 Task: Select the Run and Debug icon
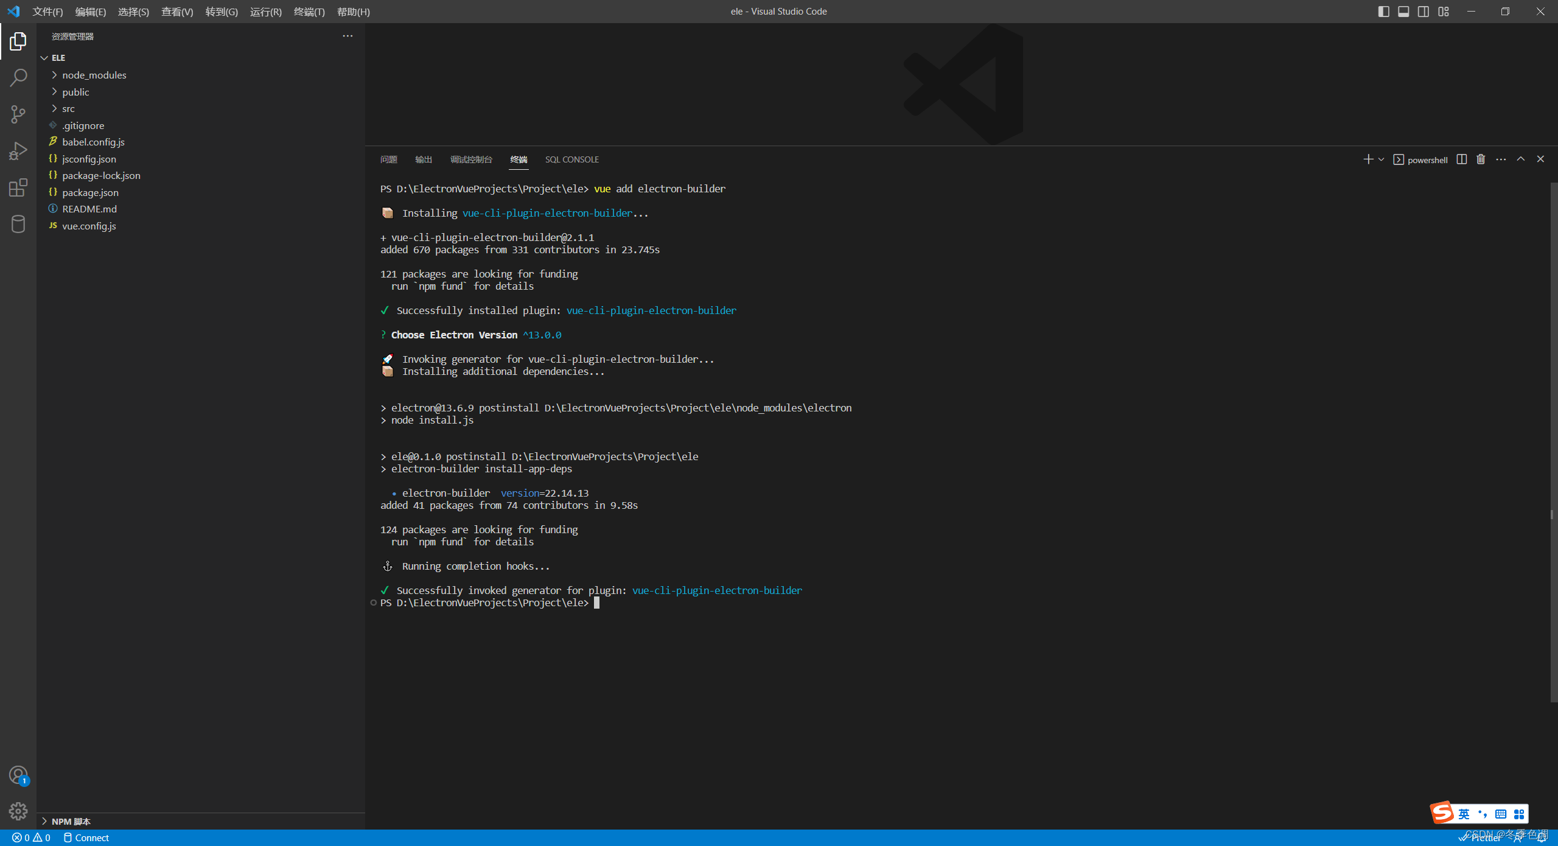point(18,150)
